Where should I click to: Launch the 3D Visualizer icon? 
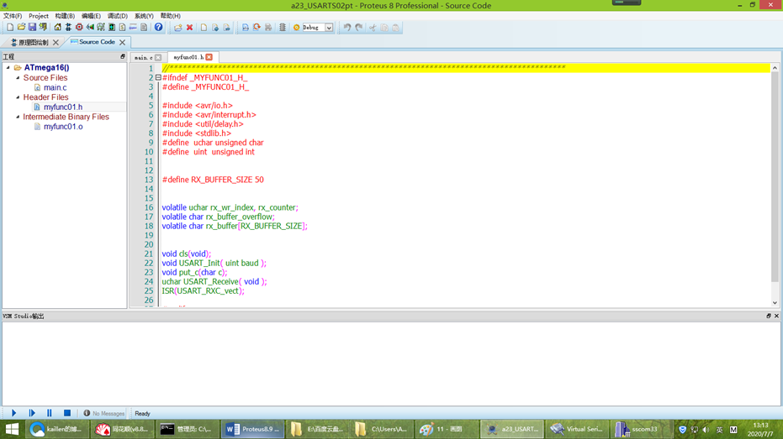point(90,28)
